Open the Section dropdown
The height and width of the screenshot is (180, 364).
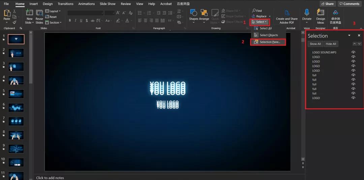tap(54, 23)
